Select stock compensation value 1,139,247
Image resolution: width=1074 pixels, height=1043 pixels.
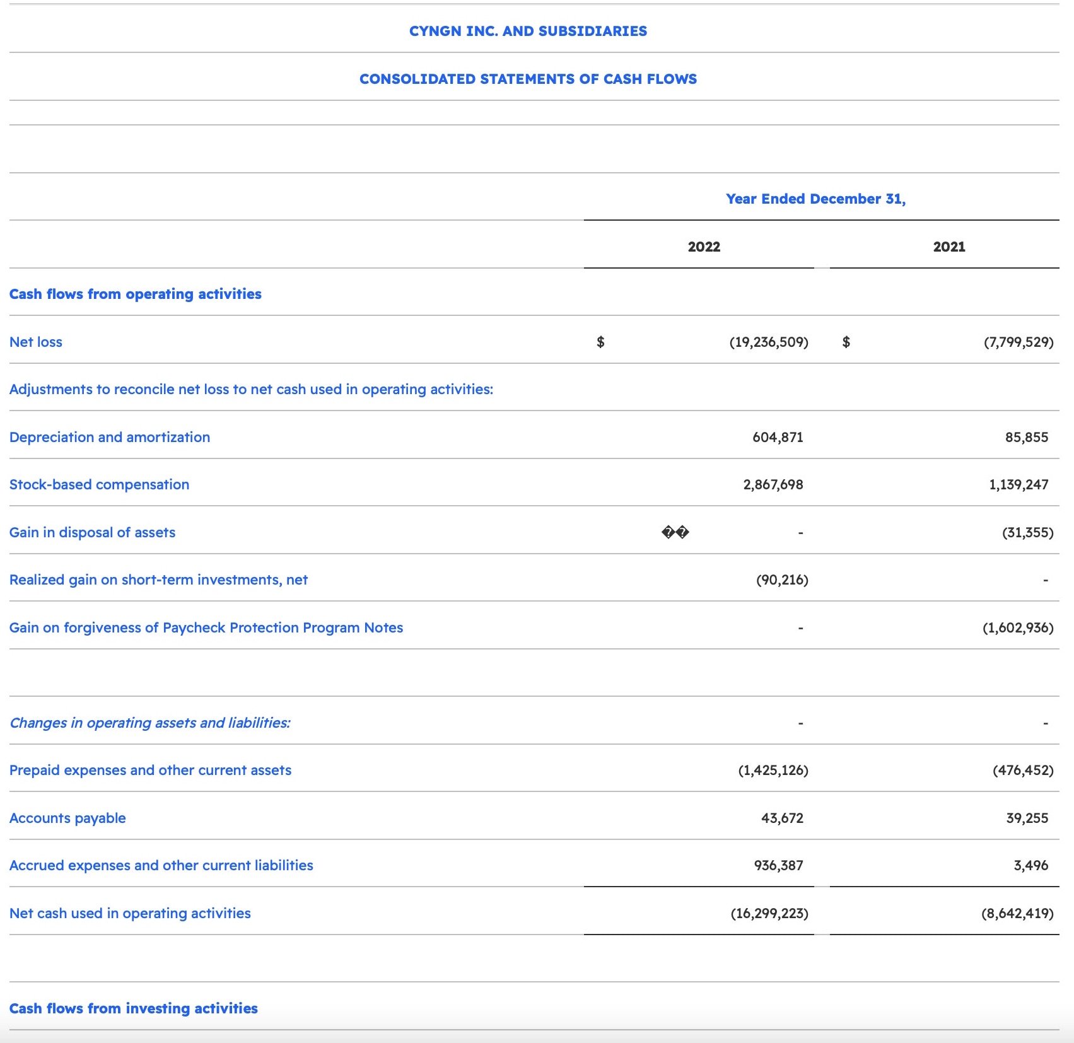tap(1019, 484)
